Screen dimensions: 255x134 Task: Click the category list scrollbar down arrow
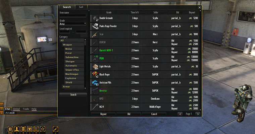coord(85,88)
